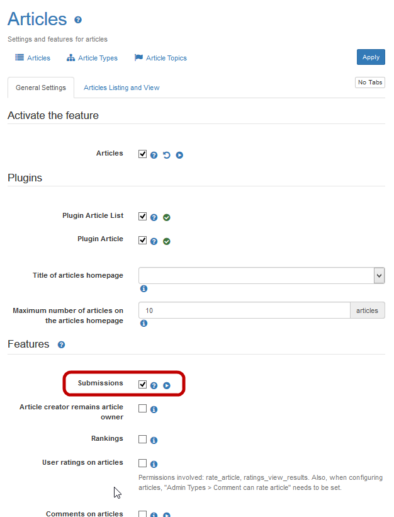Viewport: 394px width, 517px height.
Task: Click the reset arrow icon next to Articles checkbox
Action: click(167, 155)
